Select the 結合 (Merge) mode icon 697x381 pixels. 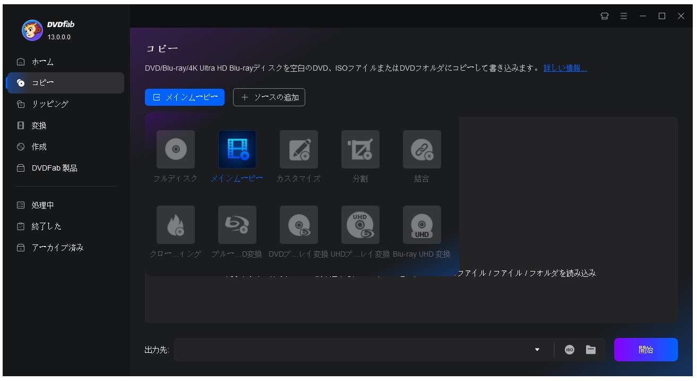[422, 149]
